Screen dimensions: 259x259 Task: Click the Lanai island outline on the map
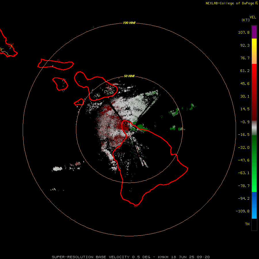[60, 84]
